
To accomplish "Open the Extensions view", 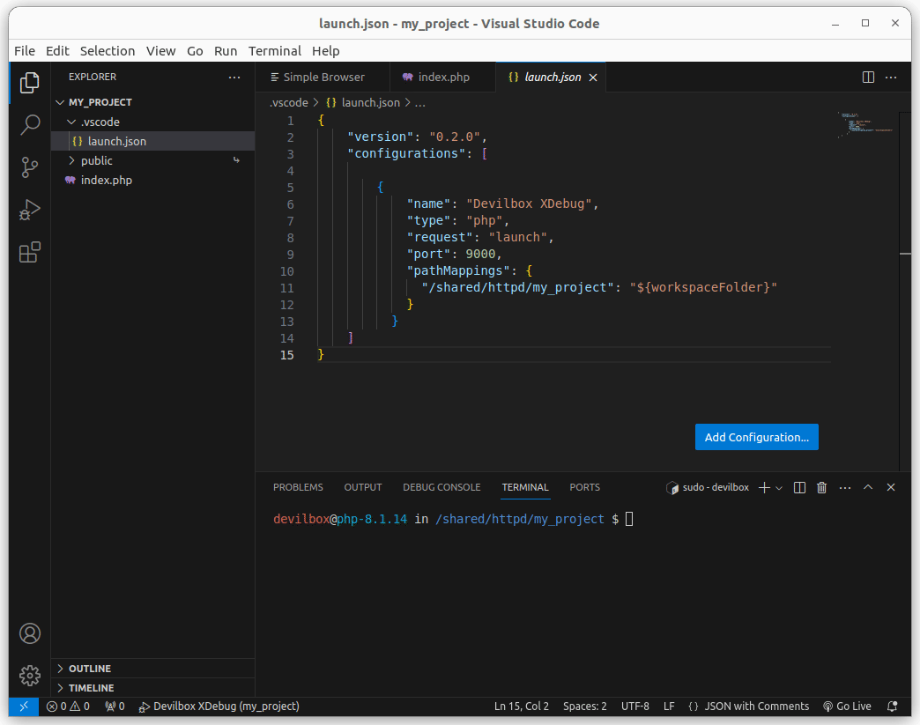I will click(x=30, y=253).
